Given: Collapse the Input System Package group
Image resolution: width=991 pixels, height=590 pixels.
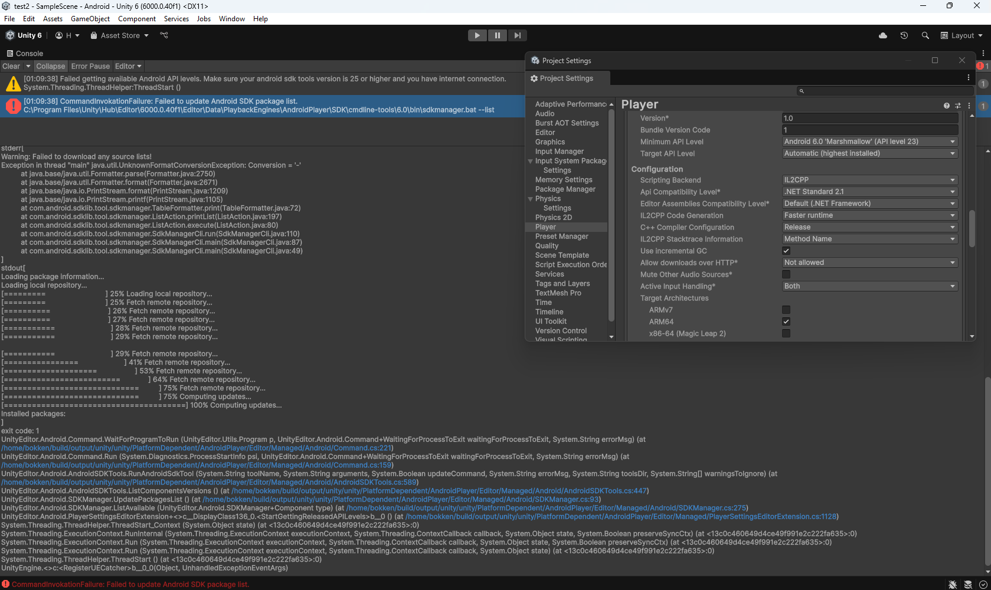Looking at the screenshot, I should 530,161.
